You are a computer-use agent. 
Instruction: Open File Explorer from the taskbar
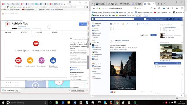click(57, 102)
